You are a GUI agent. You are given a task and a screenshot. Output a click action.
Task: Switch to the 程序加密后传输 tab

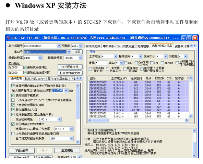(58, 79)
